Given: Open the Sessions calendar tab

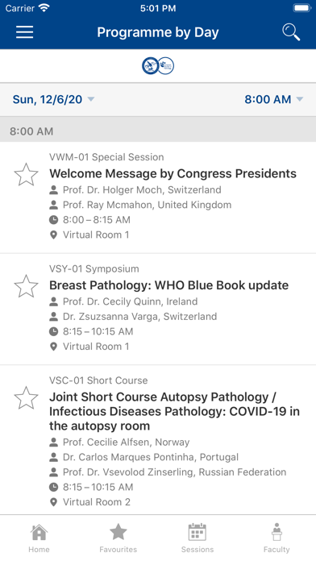Looking at the screenshot, I should (197, 538).
